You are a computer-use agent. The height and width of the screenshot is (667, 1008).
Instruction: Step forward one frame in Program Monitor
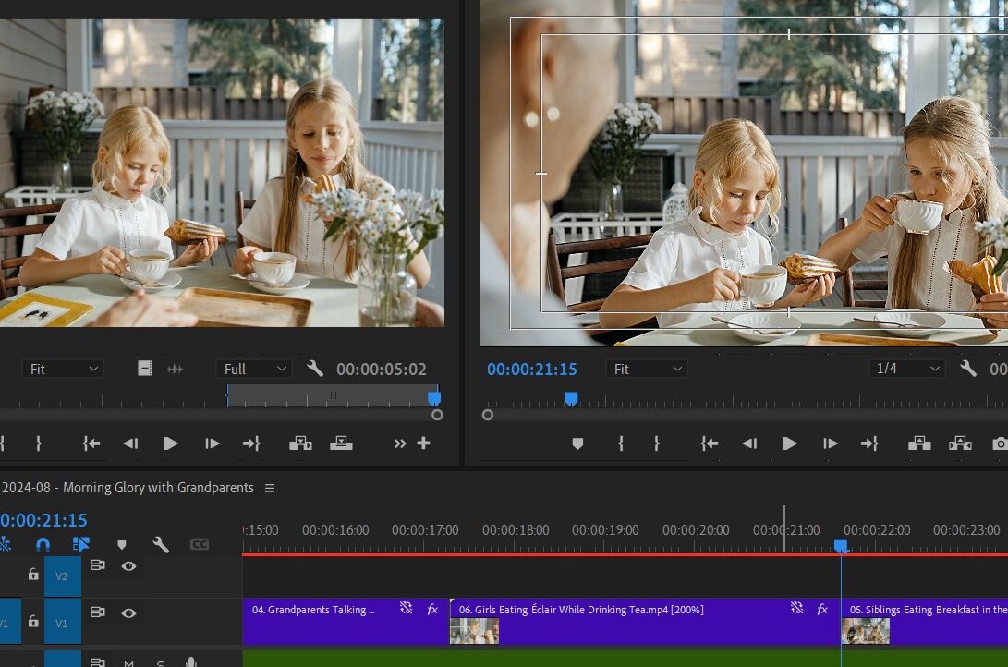click(830, 443)
